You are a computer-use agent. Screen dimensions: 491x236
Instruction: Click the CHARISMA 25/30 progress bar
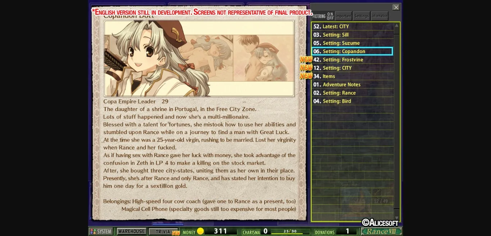(x=290, y=232)
